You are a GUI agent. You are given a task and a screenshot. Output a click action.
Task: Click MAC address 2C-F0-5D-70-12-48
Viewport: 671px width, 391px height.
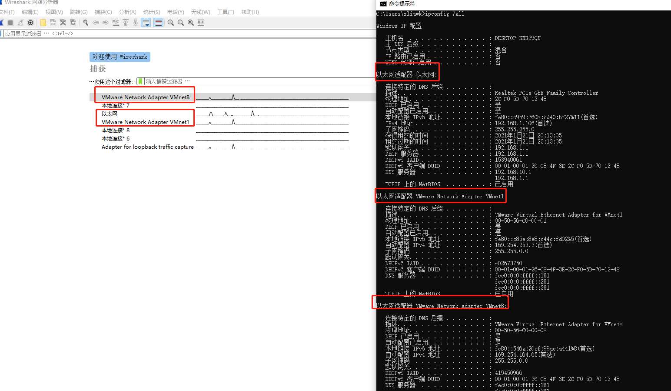[521, 99]
